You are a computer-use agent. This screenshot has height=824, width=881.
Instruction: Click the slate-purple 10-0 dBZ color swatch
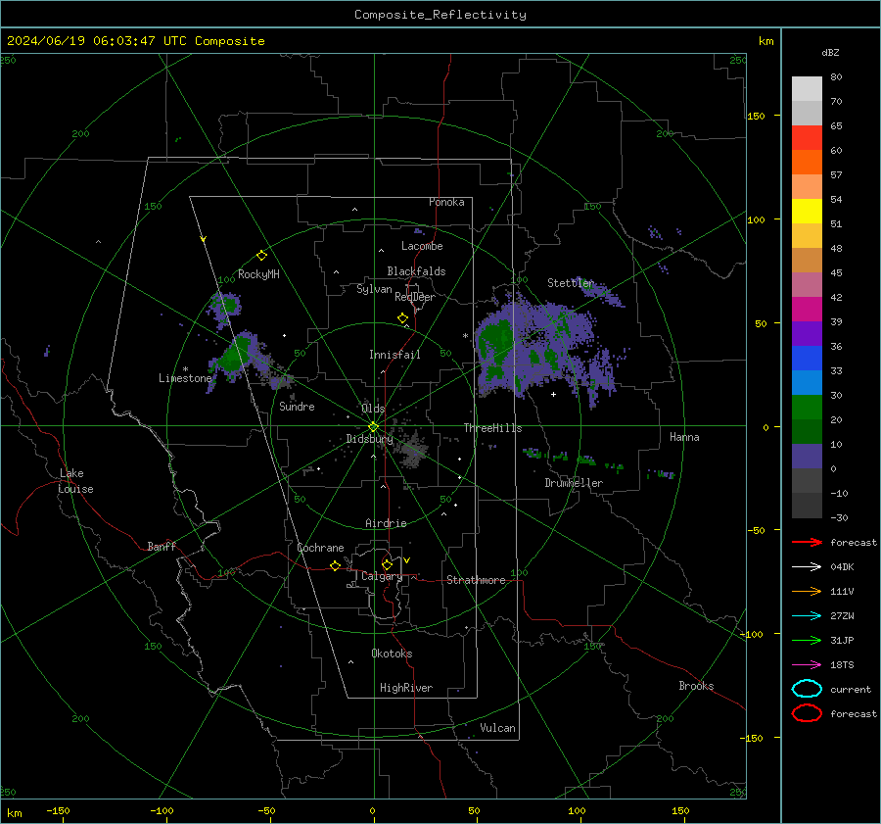point(807,457)
